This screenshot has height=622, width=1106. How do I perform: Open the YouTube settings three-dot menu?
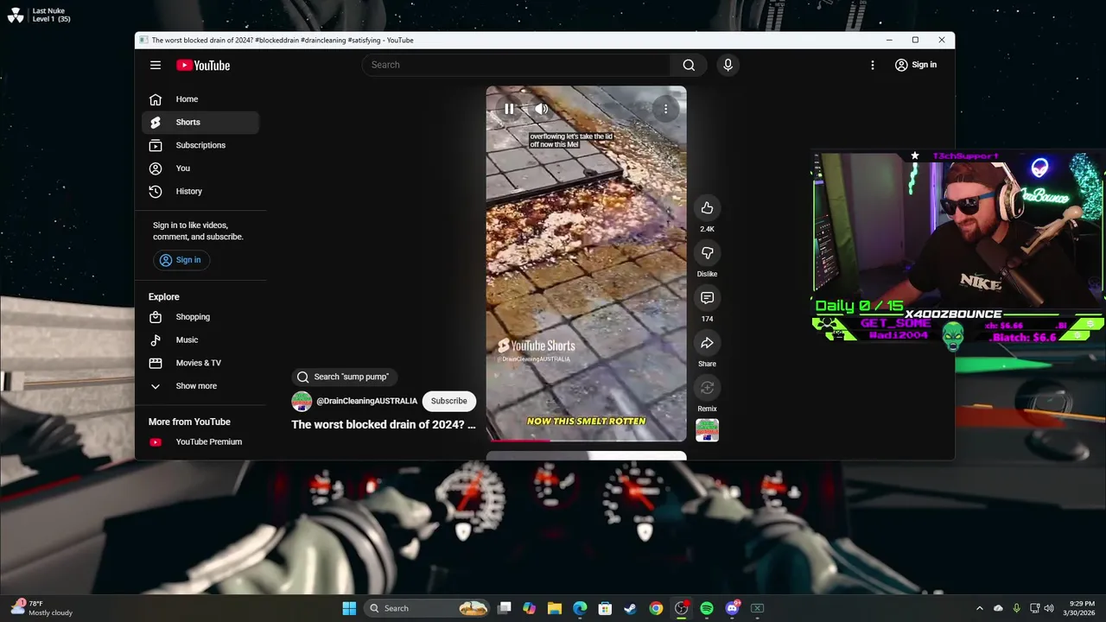click(x=873, y=65)
